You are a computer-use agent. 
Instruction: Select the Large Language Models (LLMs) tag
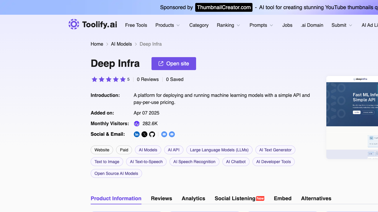point(219,150)
